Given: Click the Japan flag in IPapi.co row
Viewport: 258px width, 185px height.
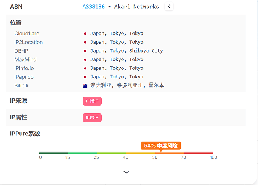Looking at the screenshot, I should click(x=85, y=77).
